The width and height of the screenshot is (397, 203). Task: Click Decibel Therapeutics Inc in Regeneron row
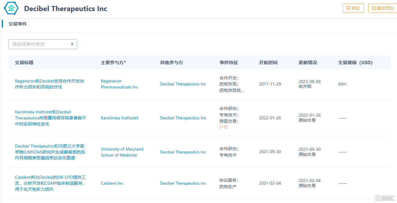coord(183,84)
